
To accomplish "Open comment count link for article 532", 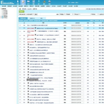I will click(94, 39).
